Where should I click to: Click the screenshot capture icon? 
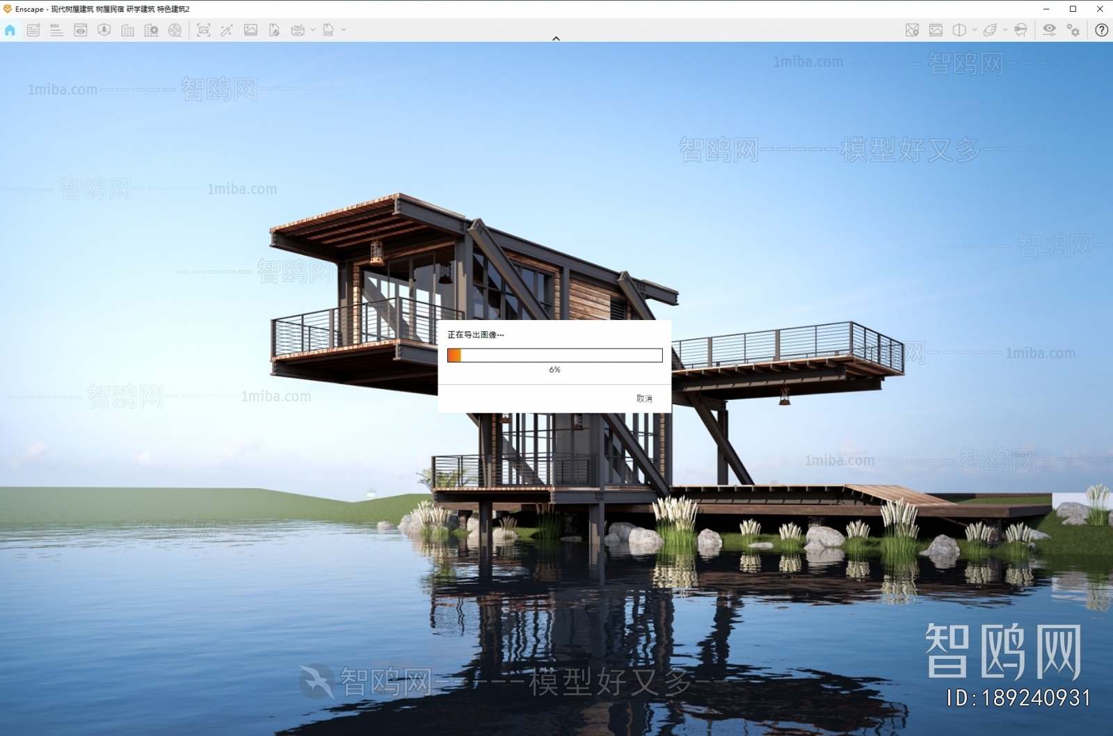click(203, 30)
